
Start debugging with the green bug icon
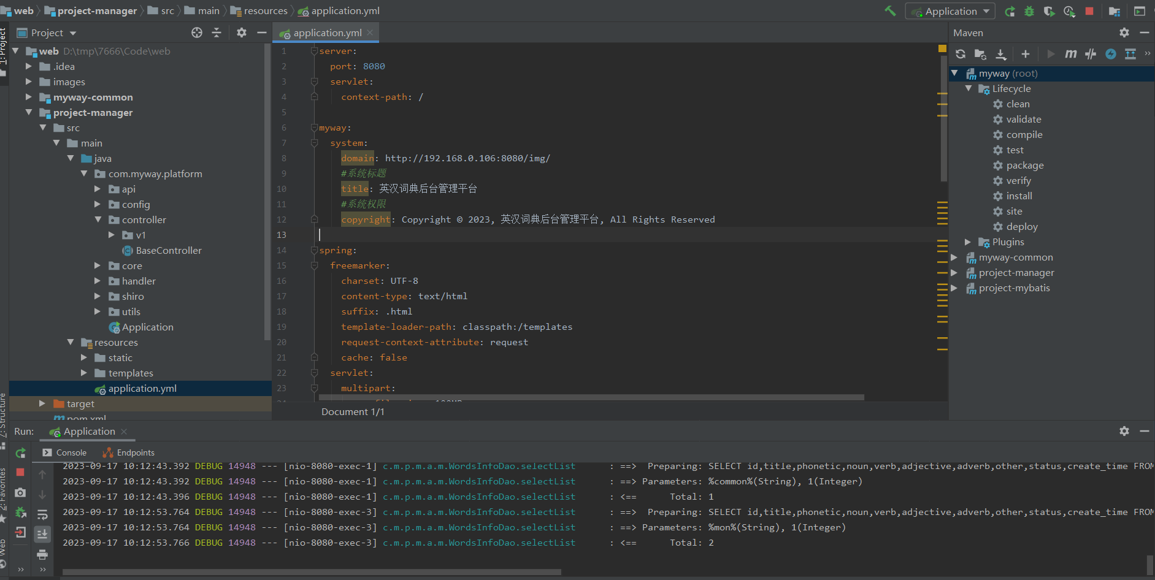[1029, 11]
